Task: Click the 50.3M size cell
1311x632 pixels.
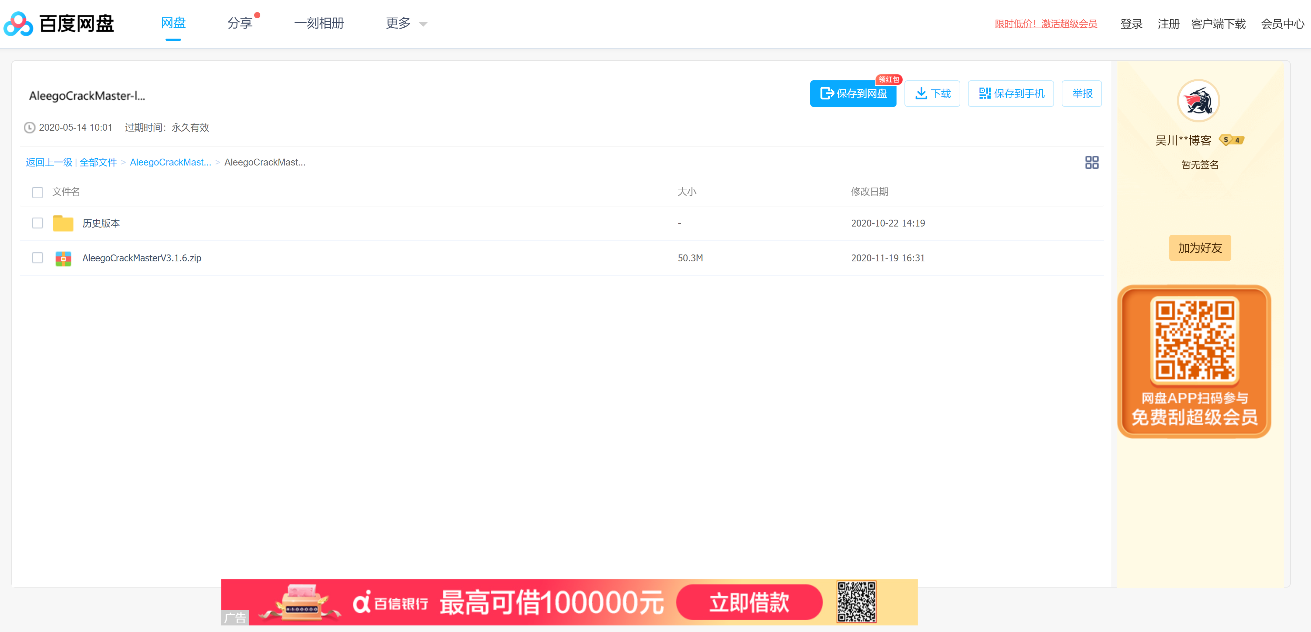Action: (x=690, y=259)
